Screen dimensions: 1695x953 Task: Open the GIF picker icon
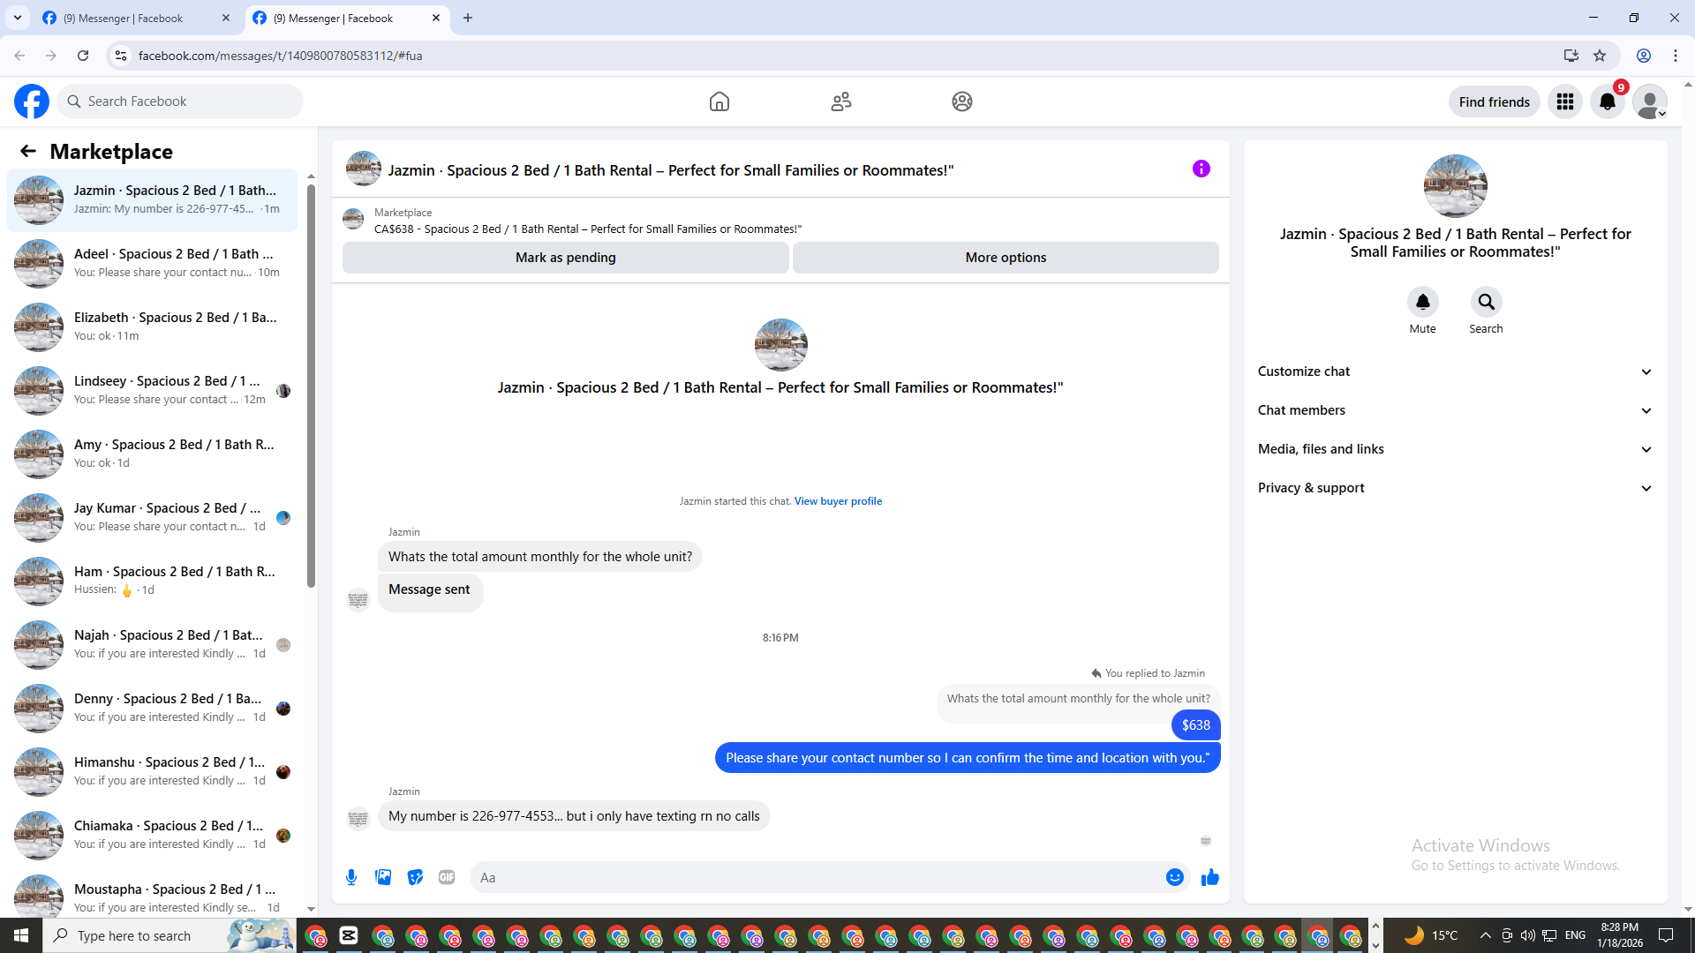point(447,877)
